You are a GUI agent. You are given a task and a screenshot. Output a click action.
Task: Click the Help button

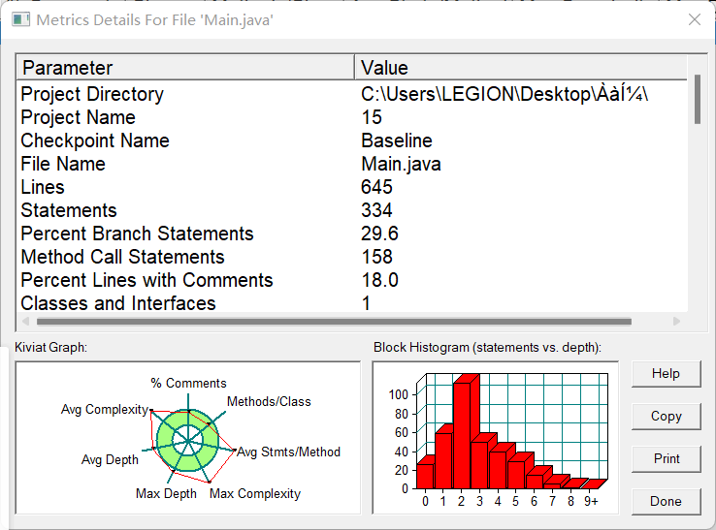pos(666,374)
